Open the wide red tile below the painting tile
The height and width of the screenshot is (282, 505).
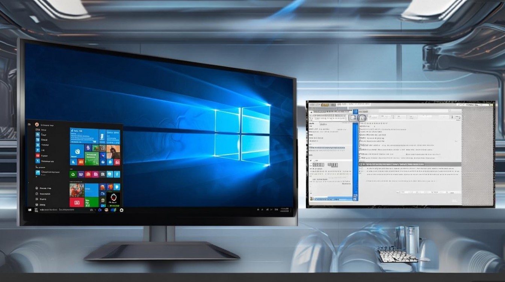pos(77,202)
